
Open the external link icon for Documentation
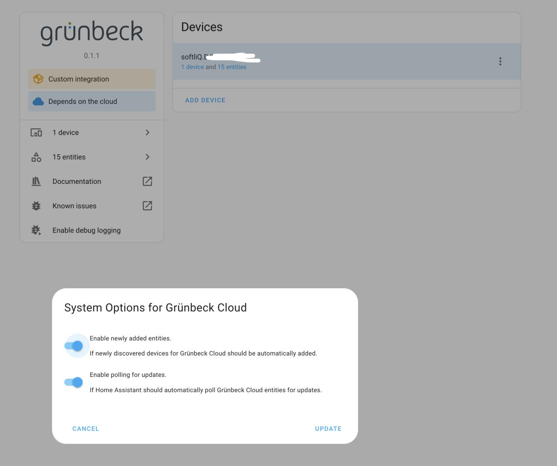click(148, 181)
